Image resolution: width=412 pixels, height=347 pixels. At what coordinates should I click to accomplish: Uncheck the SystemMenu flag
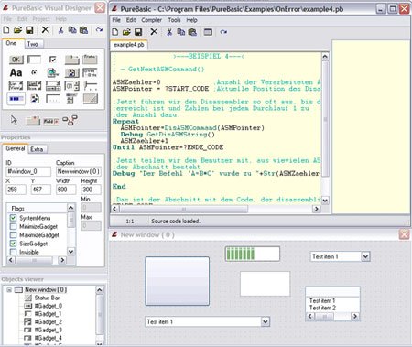tap(13, 218)
